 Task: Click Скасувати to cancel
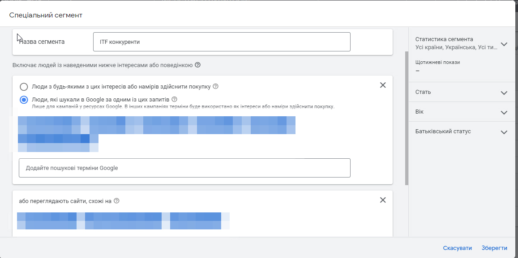(457, 248)
